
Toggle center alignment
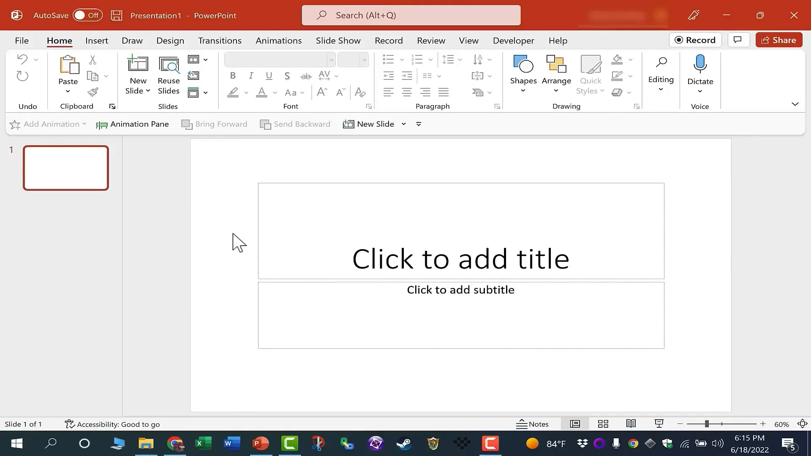tap(407, 92)
